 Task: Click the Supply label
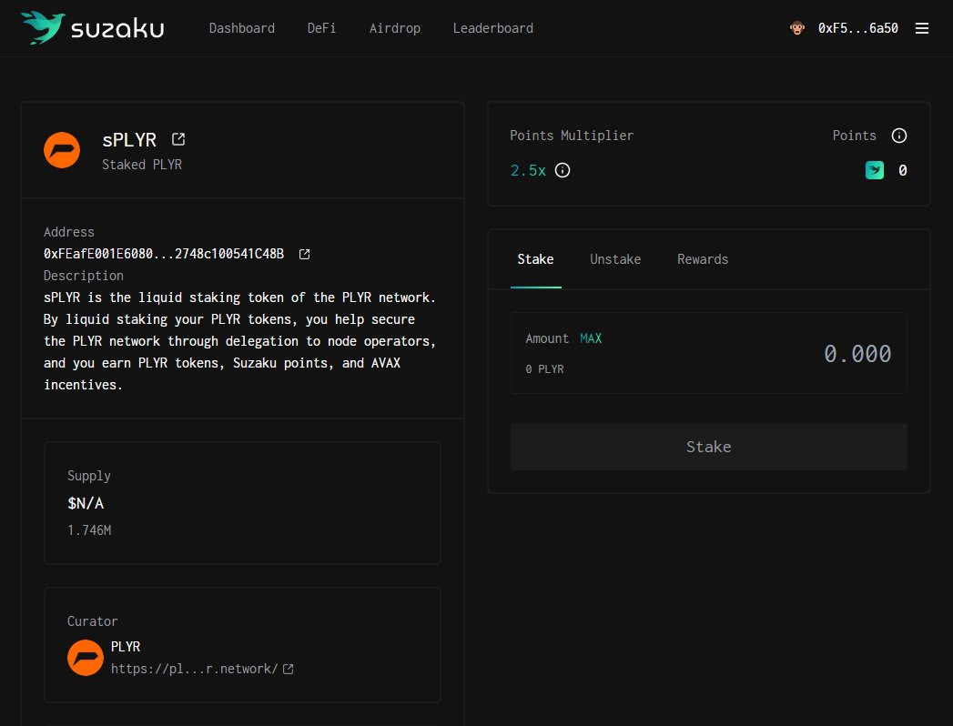click(88, 476)
